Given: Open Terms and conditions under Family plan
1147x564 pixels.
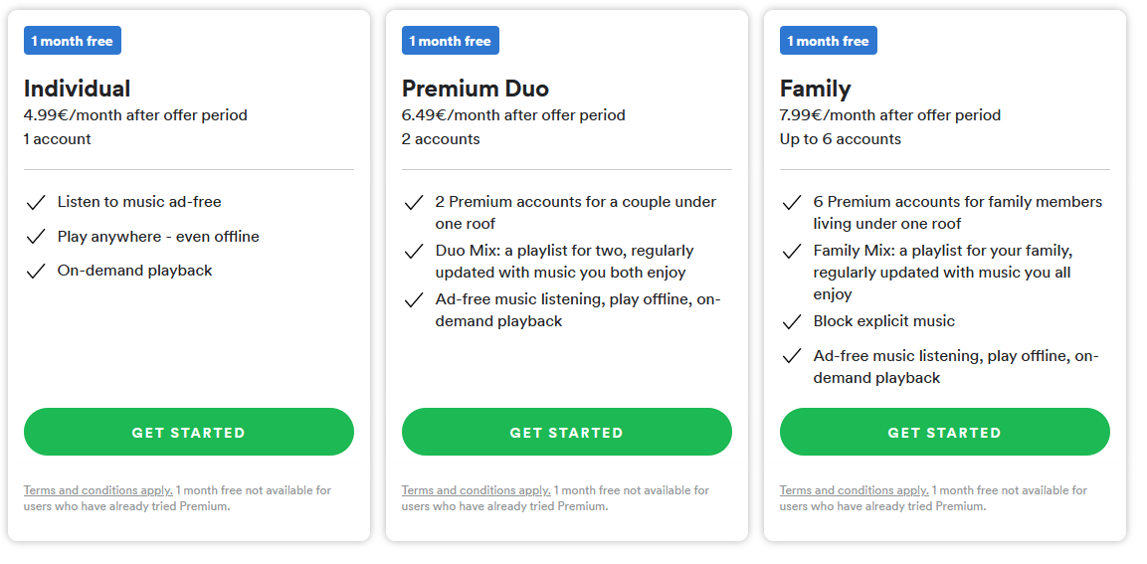Looking at the screenshot, I should [x=855, y=490].
